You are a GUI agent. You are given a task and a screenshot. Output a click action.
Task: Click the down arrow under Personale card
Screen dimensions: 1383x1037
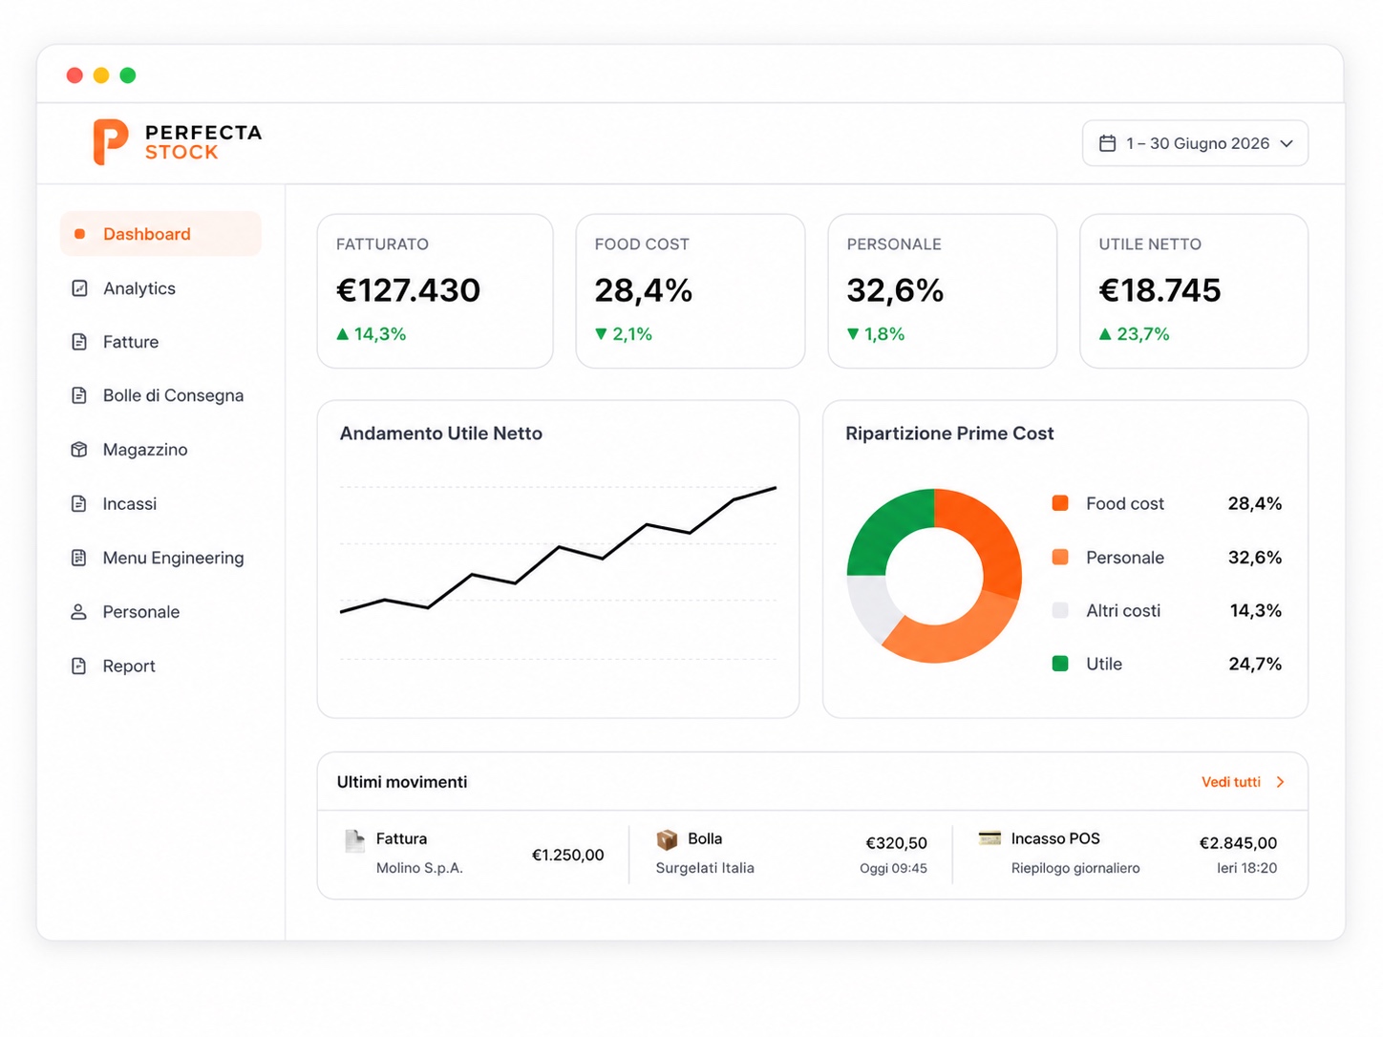853,334
